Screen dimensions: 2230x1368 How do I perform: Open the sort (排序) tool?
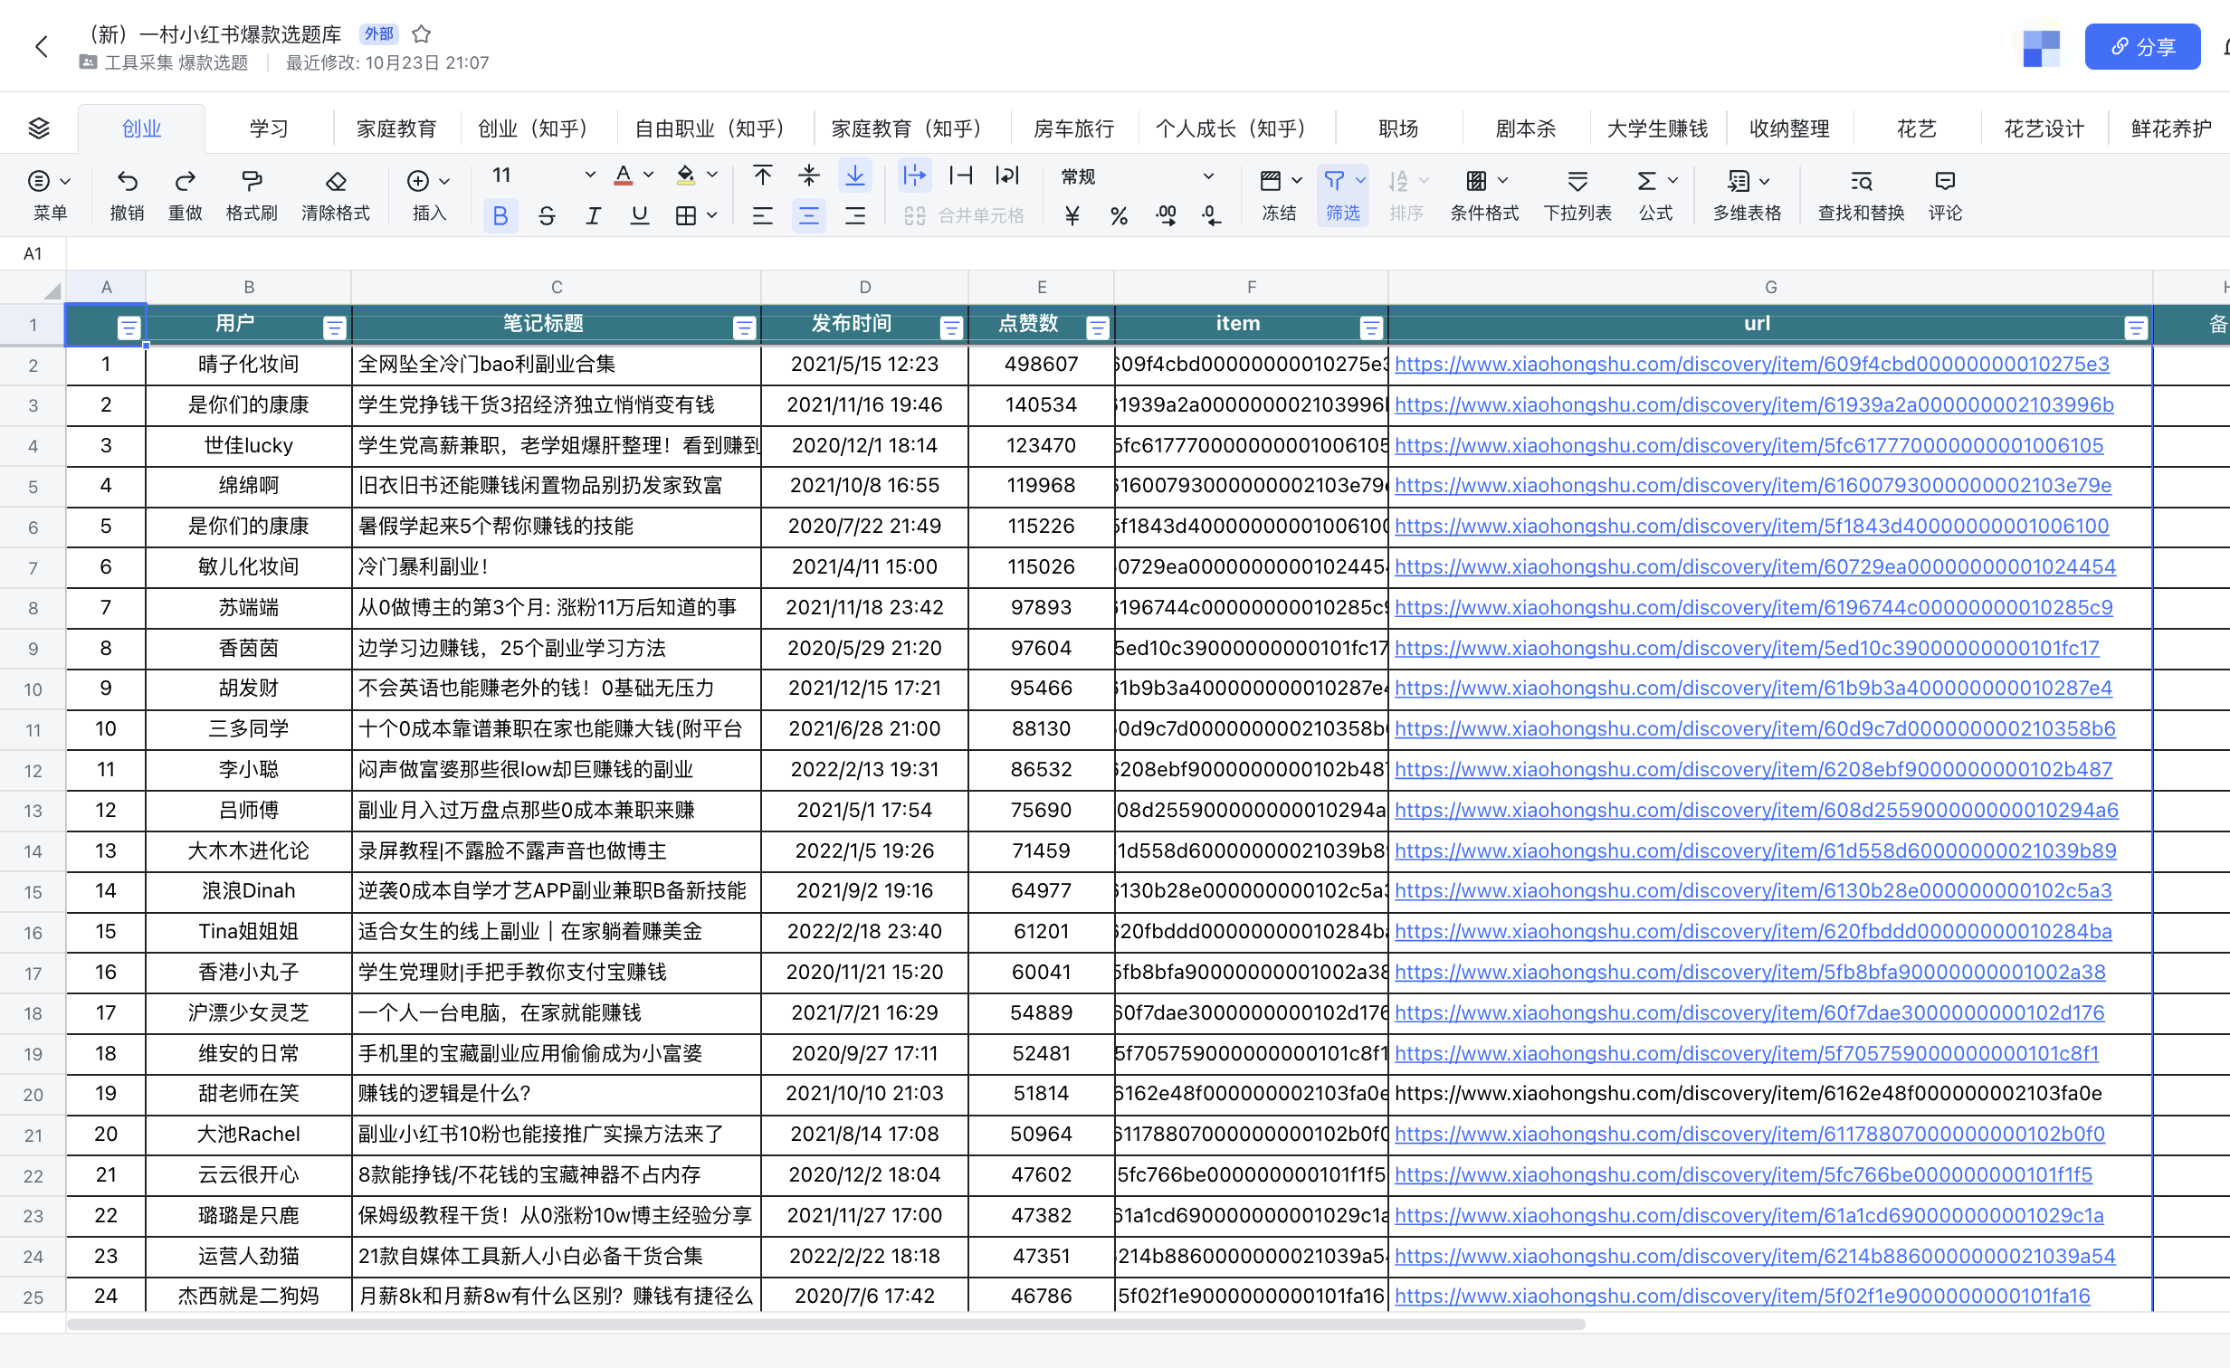pyautogui.click(x=1406, y=195)
